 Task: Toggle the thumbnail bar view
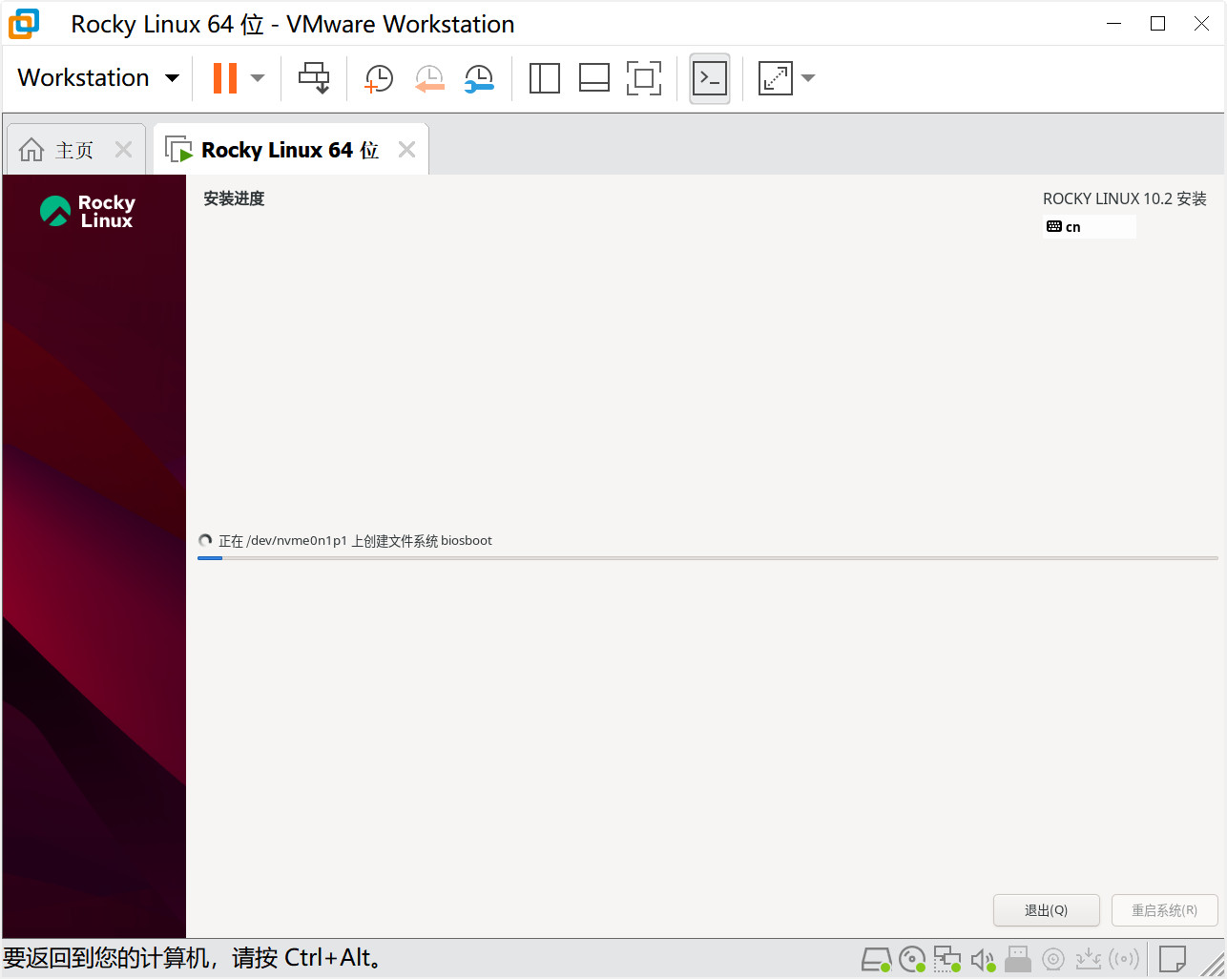[594, 78]
